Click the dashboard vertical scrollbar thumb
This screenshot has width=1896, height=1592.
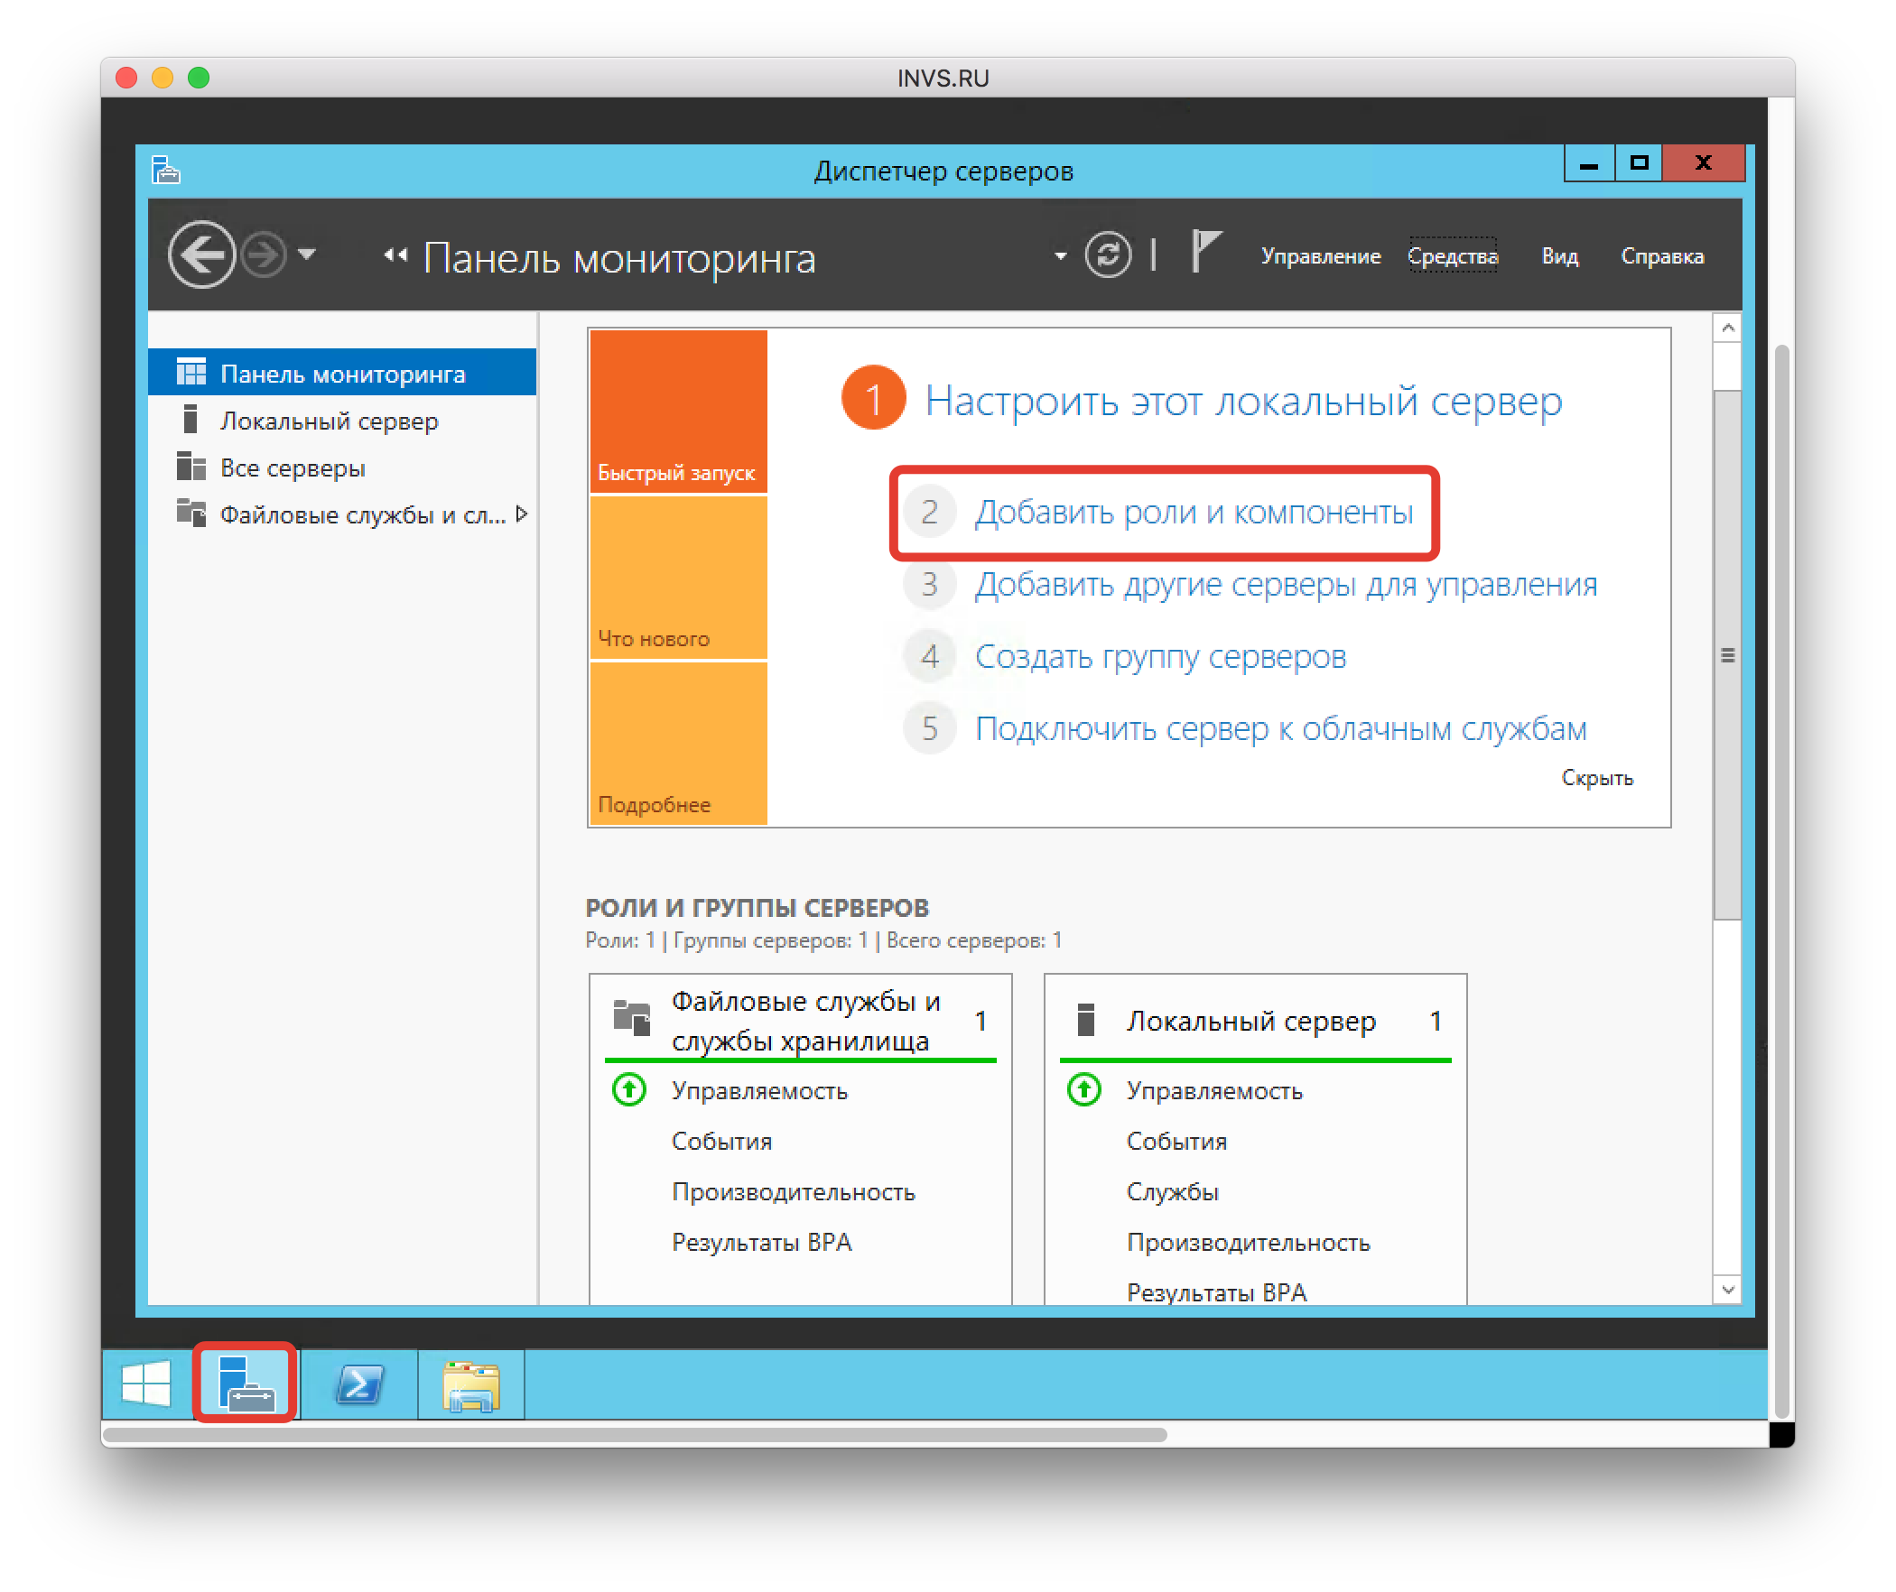(1727, 654)
